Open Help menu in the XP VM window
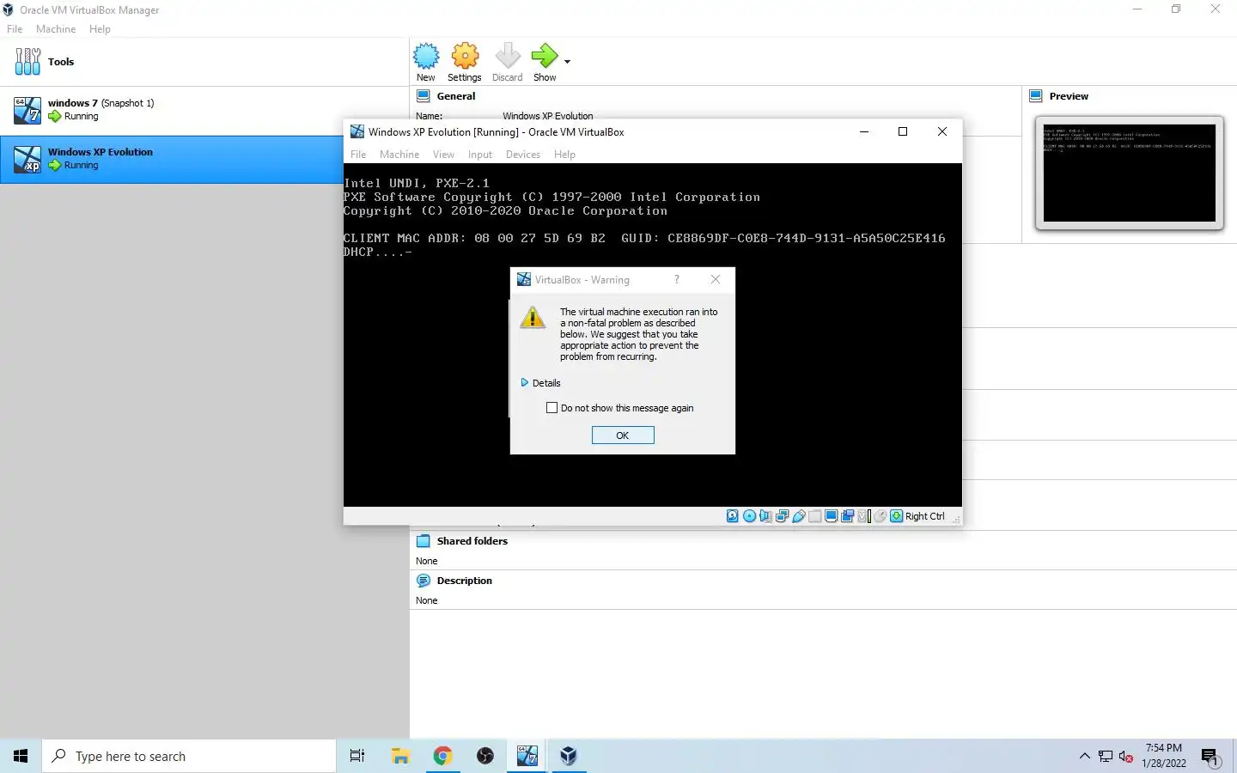 coord(564,155)
